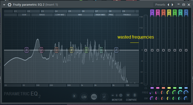Image resolution: width=193 pixels, height=105 pixels.
Task: Click the SUB frequency range label
Action: pos(24,15)
